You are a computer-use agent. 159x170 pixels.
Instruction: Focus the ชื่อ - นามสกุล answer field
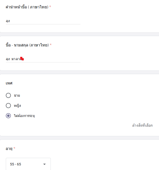51,59
